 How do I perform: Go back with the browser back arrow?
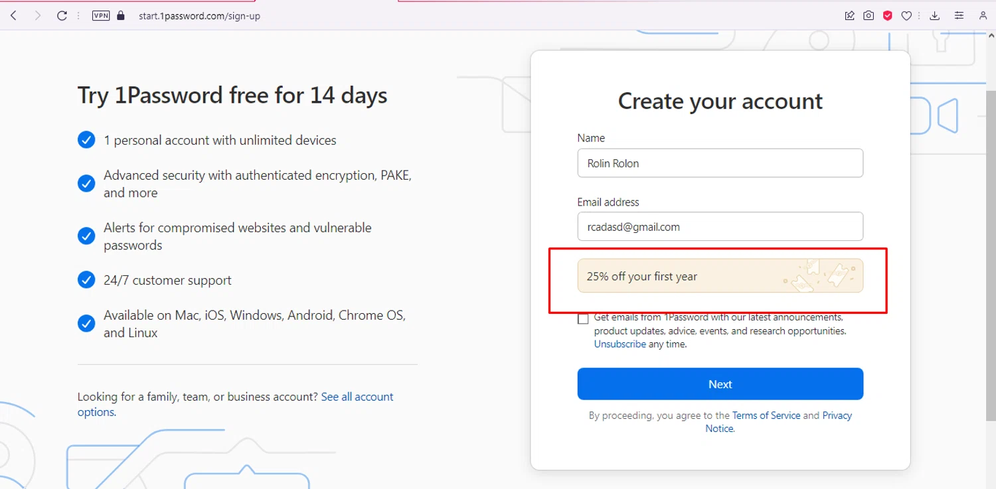point(13,15)
